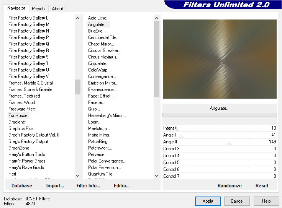Open Help for Filters Unlimited
The height and width of the screenshot is (208, 282).
pyautogui.click(x=267, y=201)
